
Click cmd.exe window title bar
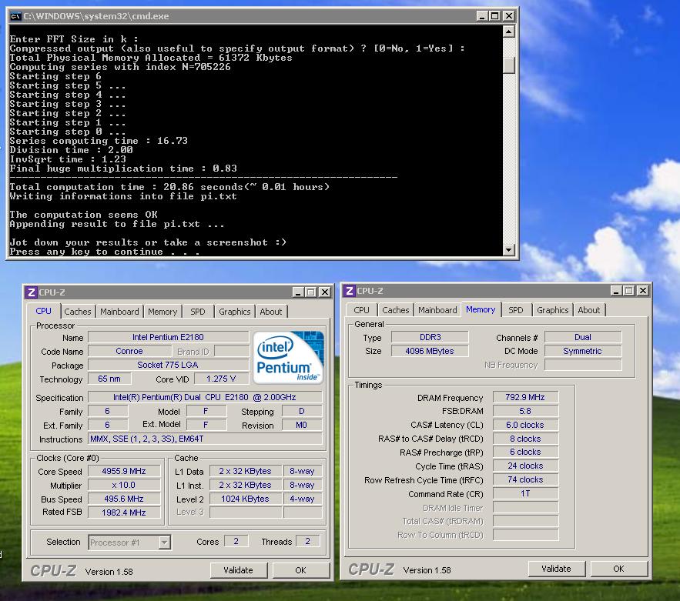(263, 16)
